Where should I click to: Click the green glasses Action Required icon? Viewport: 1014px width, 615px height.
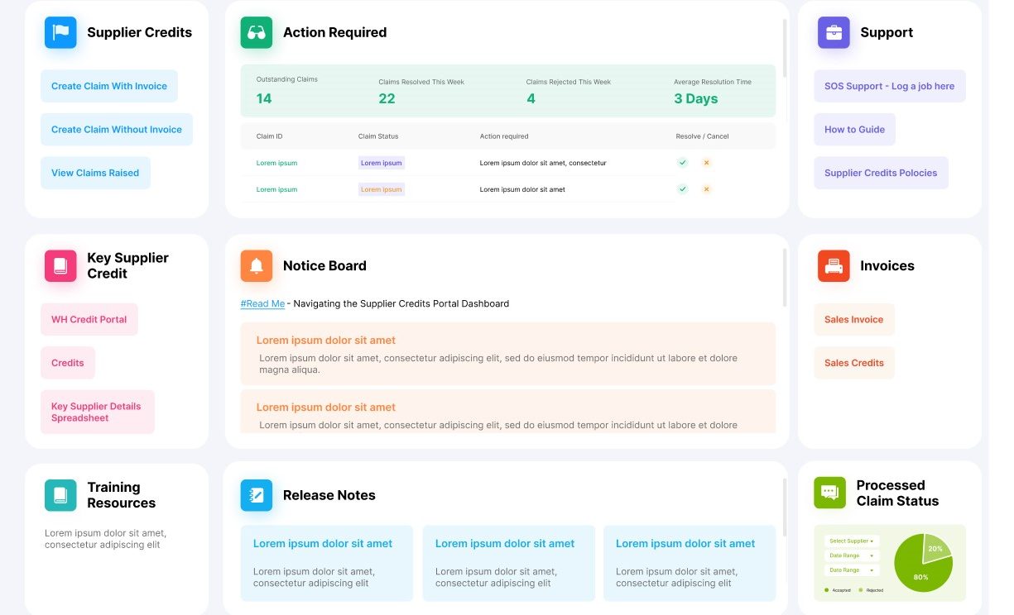click(257, 32)
